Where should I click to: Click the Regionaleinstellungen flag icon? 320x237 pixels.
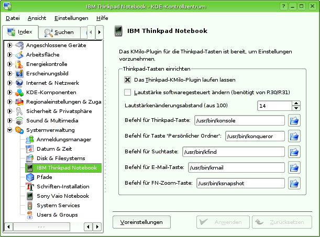(x=19, y=101)
